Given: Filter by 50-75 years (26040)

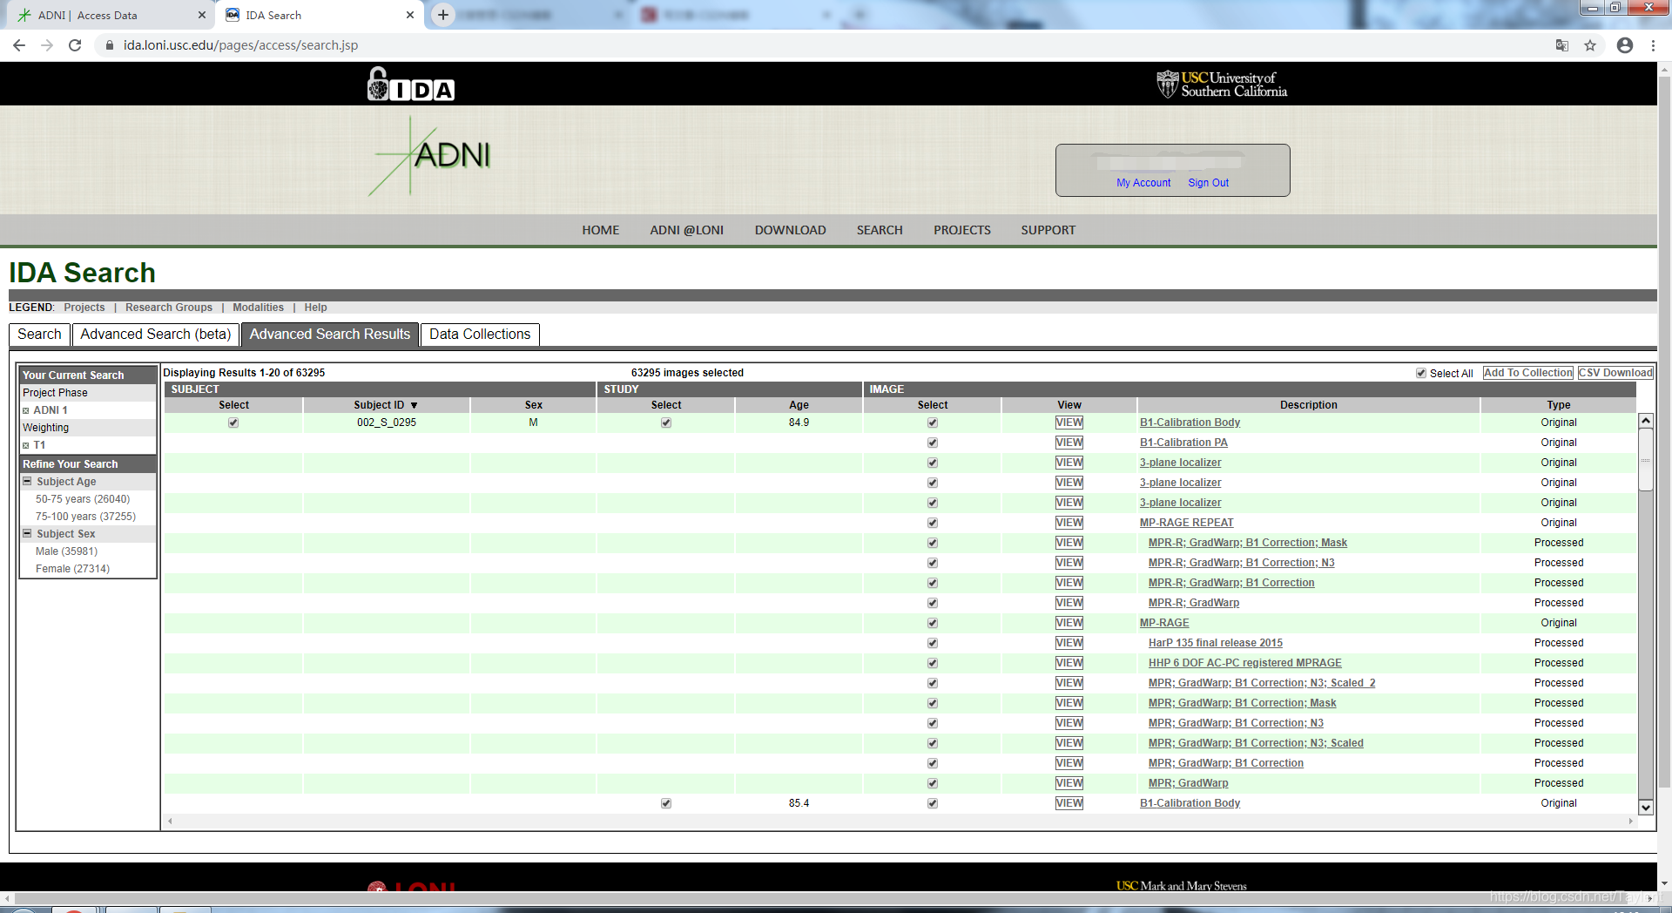Looking at the screenshot, I should pos(83,499).
